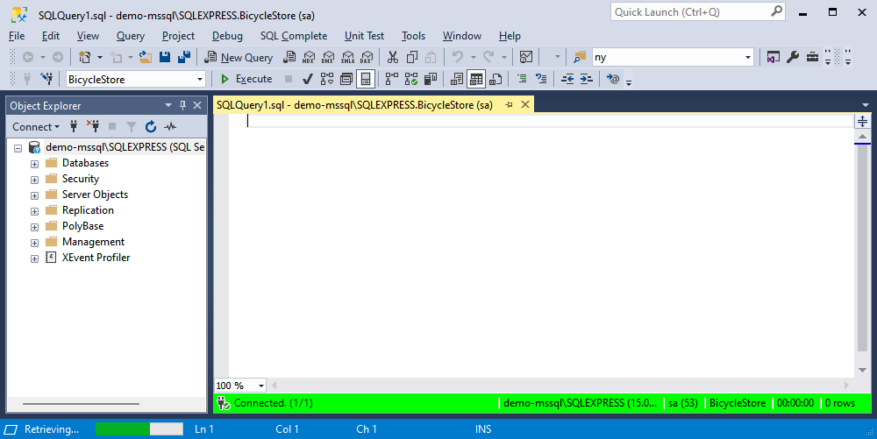Click the query editor split handle
The image size is (877, 439).
[x=862, y=121]
